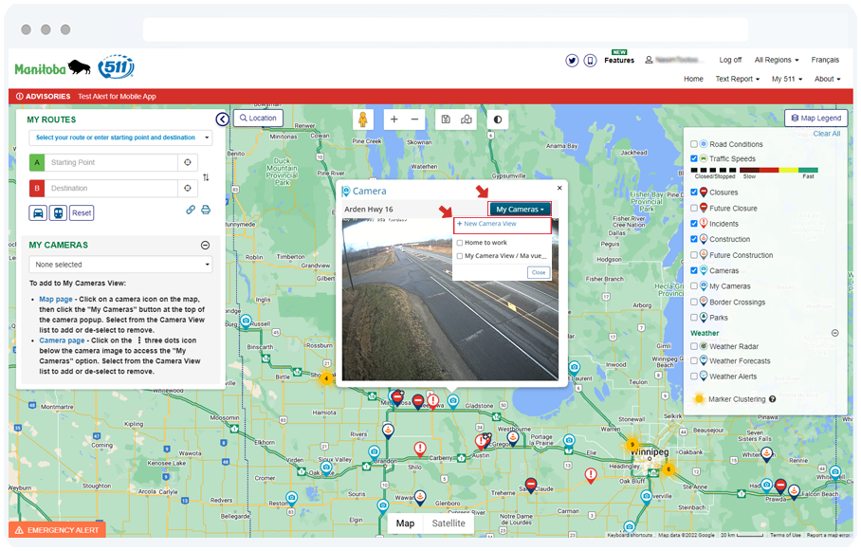This screenshot has width=861, height=551.
Task: Enable Road Conditions layer
Action: point(694,144)
